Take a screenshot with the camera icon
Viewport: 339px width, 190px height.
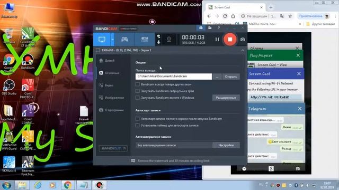[x=243, y=40]
